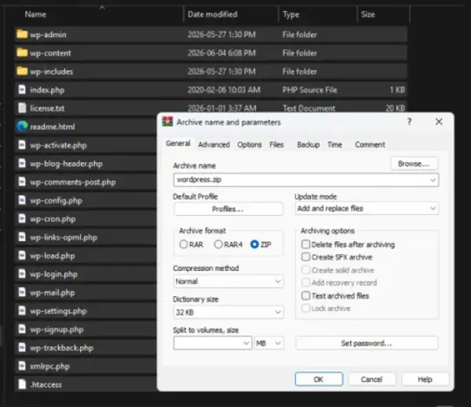The image size is (471, 407).
Task: Open the MB volume unit dropdown
Action: [x=268, y=343]
